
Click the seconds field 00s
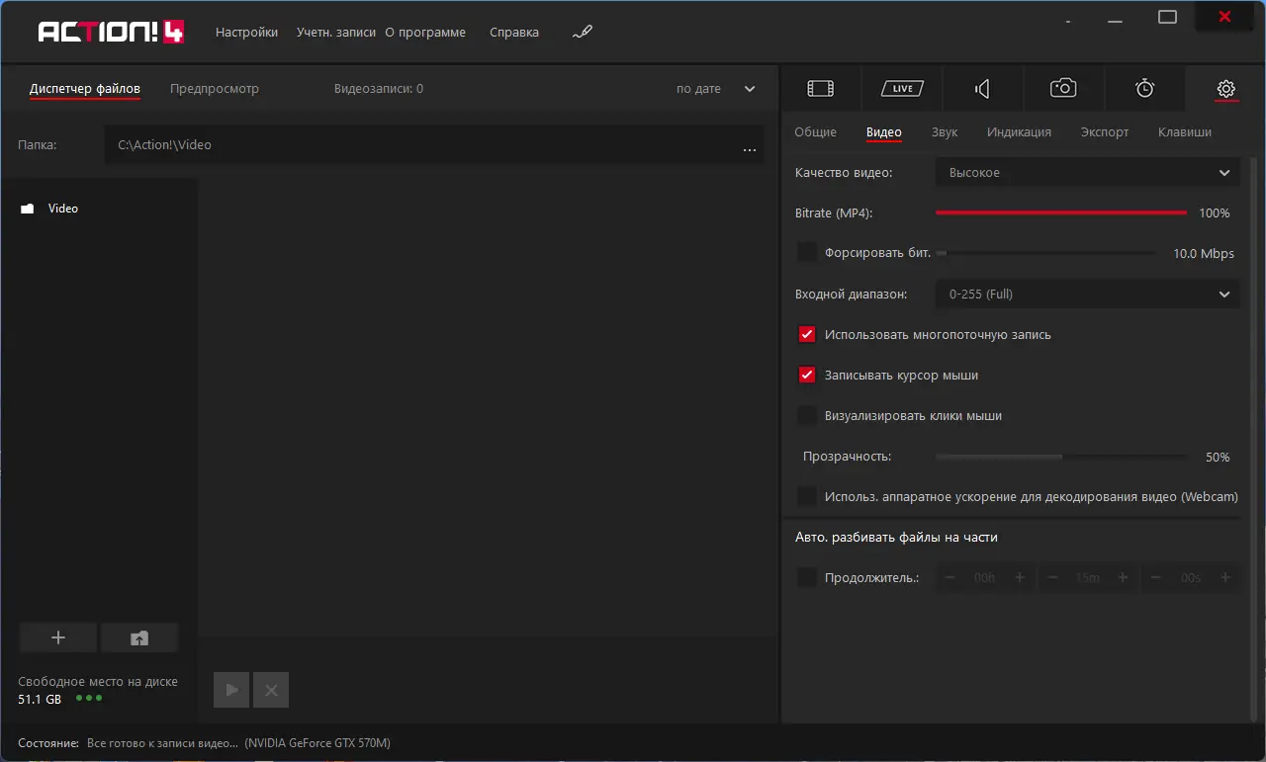pyautogui.click(x=1190, y=578)
